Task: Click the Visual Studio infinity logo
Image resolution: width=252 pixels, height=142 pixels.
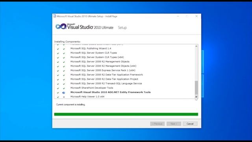Action: coord(61,26)
